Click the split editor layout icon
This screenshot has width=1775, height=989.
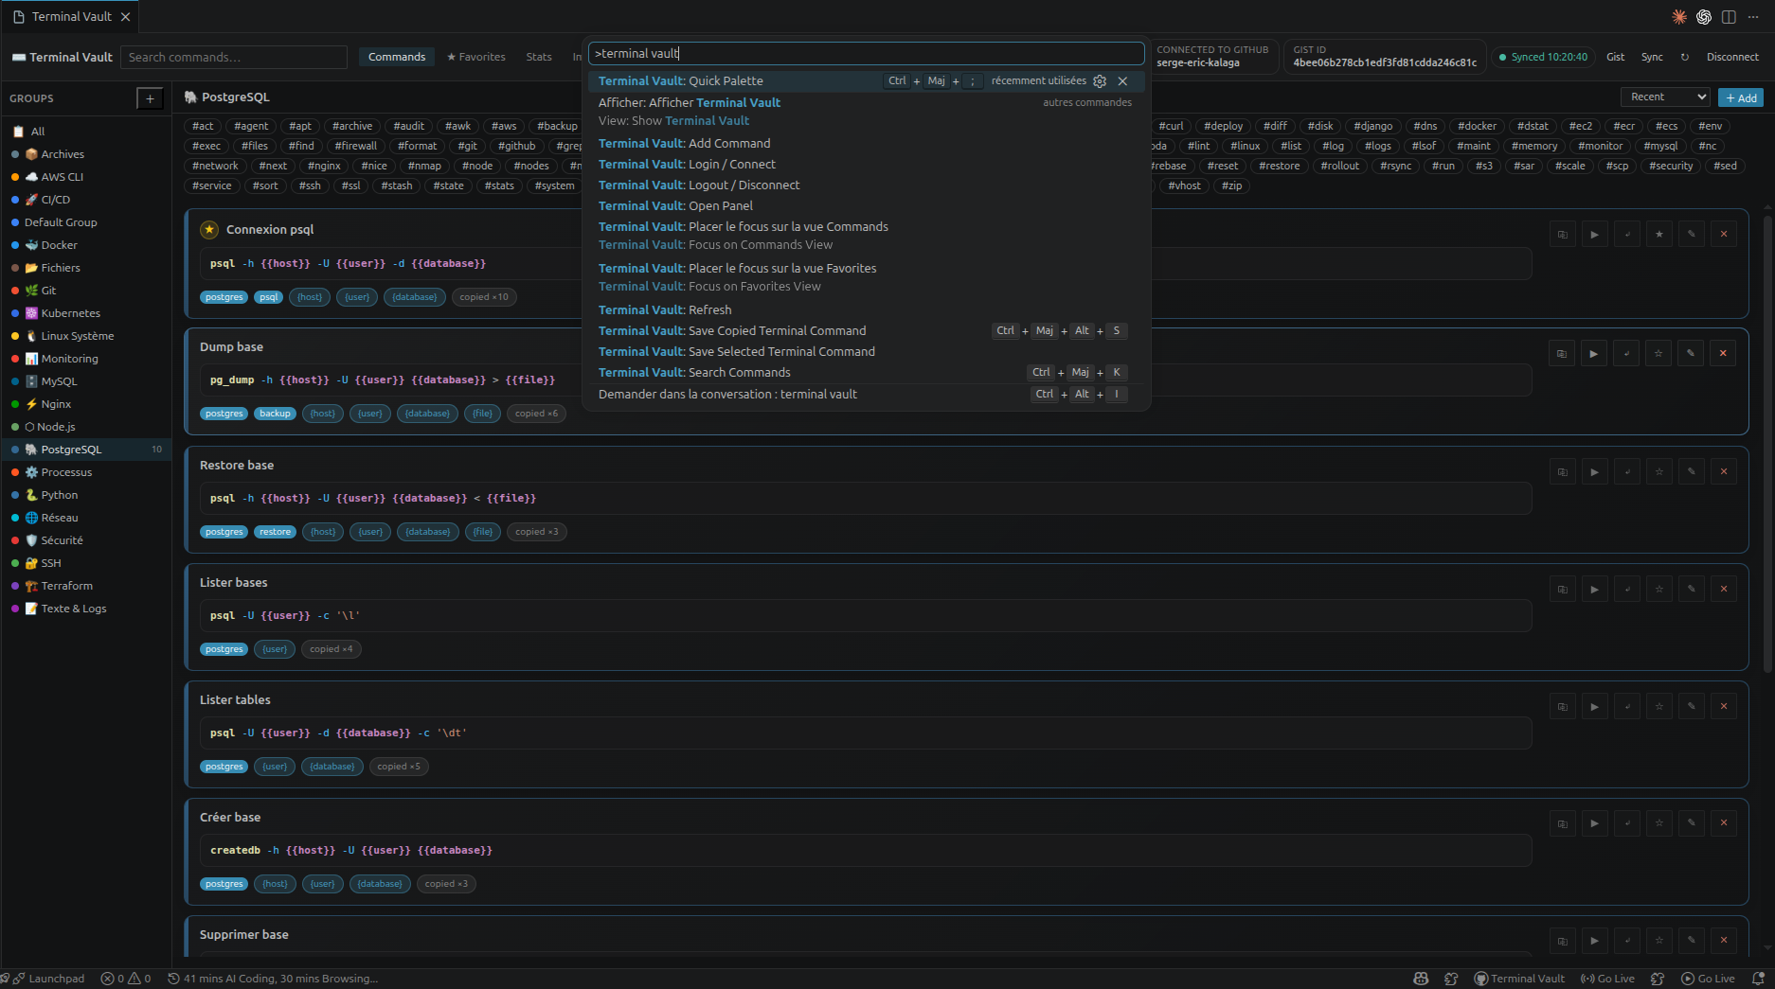click(1729, 17)
